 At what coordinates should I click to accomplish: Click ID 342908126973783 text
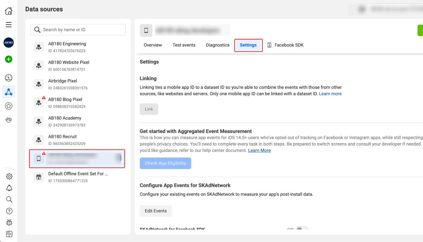(x=67, y=125)
